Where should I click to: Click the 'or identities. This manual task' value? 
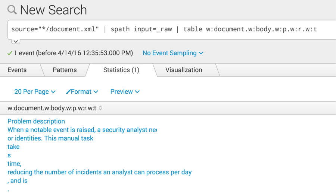50,138
